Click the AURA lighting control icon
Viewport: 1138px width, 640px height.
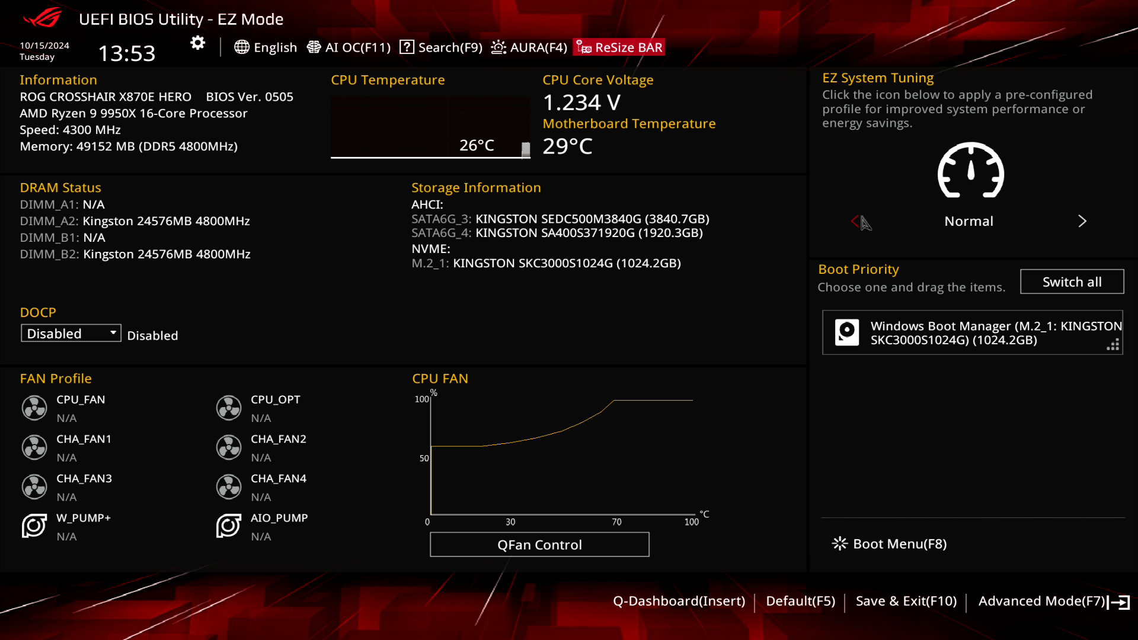(x=498, y=47)
